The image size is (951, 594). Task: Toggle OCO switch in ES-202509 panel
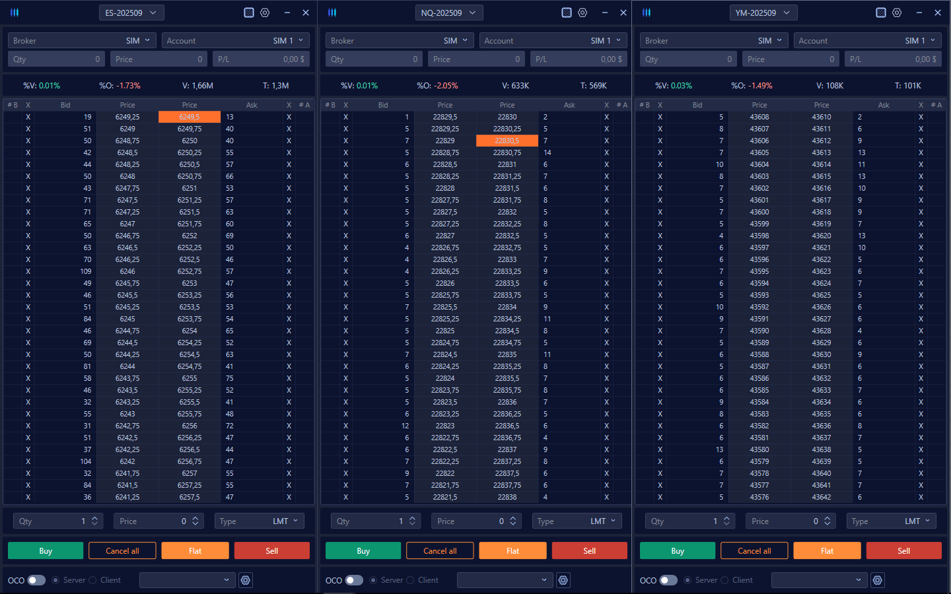(36, 580)
